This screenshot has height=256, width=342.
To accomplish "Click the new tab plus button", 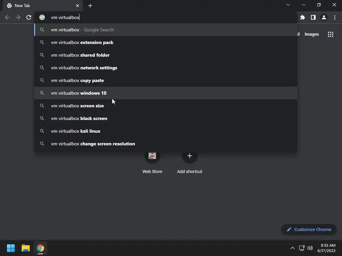I will [x=90, y=6].
